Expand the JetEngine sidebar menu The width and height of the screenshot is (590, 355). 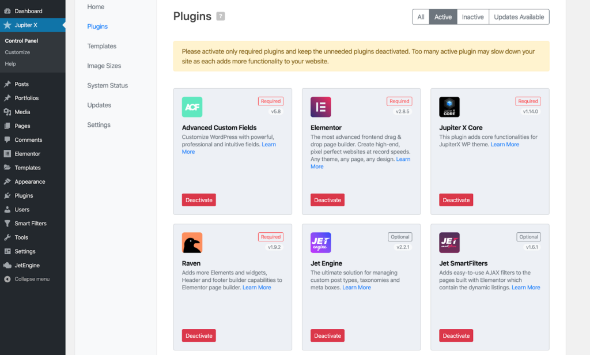[x=27, y=265]
